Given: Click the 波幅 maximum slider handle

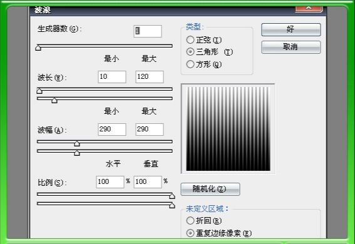Looking at the screenshot, I should click(77, 153).
